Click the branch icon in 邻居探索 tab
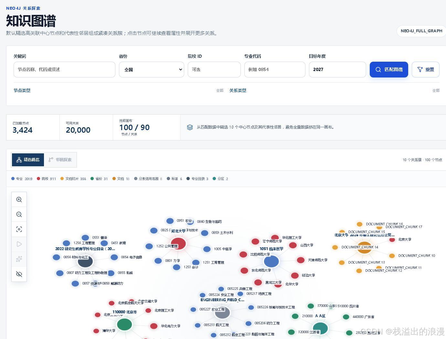446x339 pixels. [51, 160]
